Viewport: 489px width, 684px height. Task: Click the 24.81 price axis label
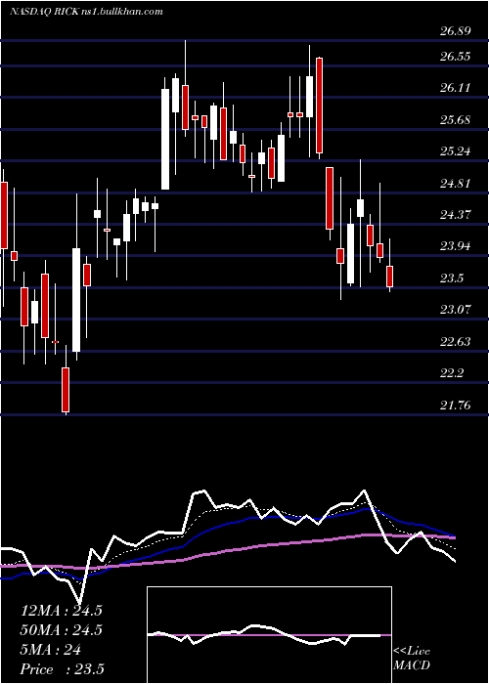[x=455, y=184]
